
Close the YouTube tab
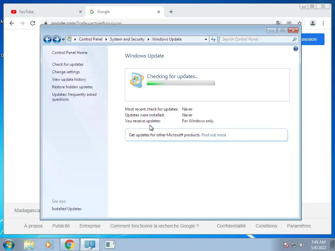80,12
